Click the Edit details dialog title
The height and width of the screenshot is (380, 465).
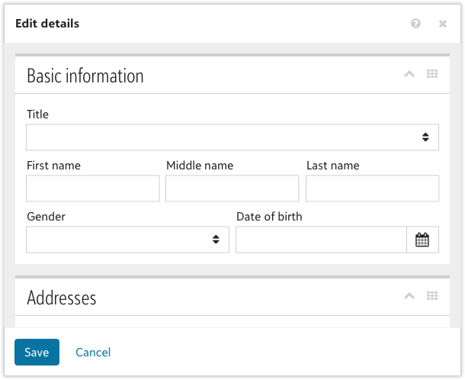pos(47,24)
